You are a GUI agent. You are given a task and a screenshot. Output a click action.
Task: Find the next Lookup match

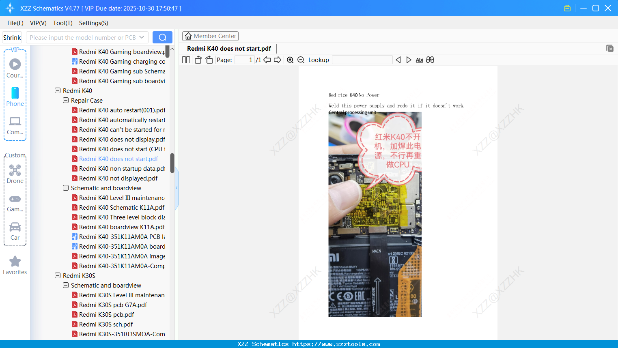pyautogui.click(x=409, y=60)
